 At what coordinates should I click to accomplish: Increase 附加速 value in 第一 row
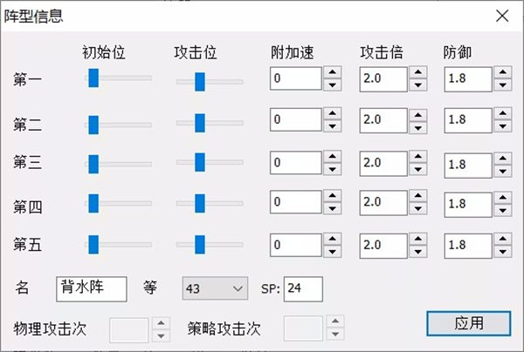click(x=332, y=72)
